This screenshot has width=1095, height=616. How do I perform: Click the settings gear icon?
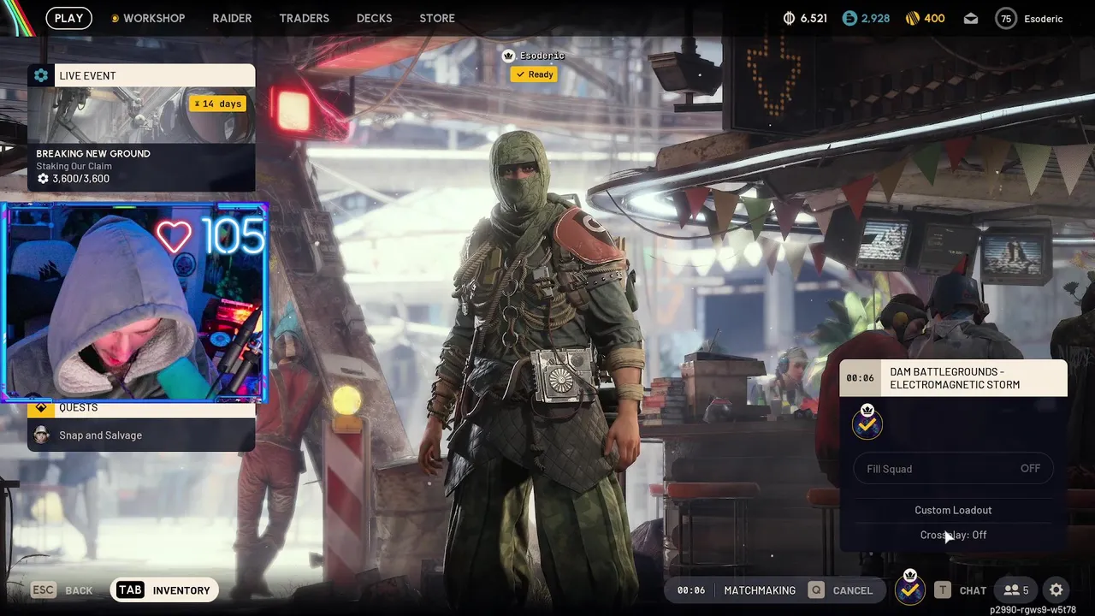tap(1057, 590)
